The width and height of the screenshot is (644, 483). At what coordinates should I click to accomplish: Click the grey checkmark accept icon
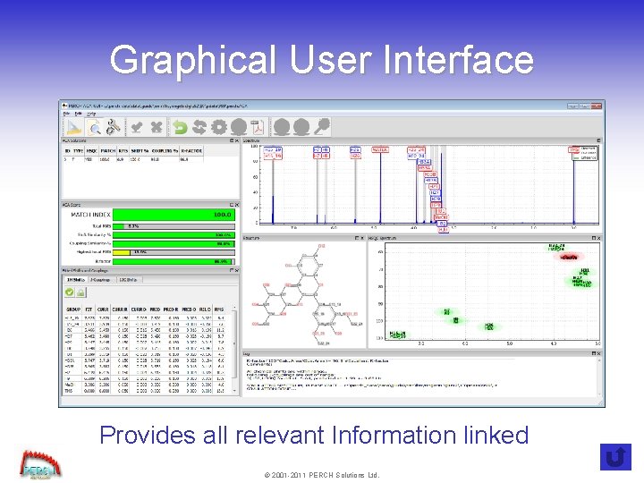click(x=136, y=127)
